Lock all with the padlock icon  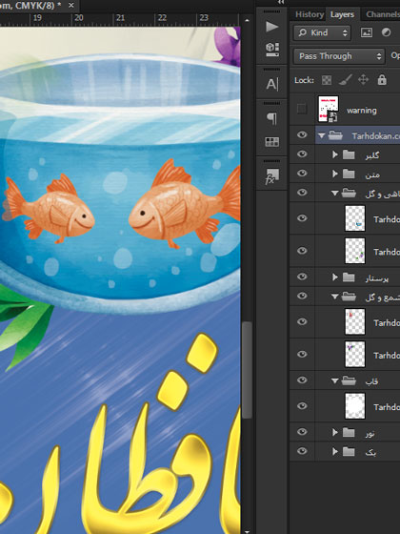coord(382,80)
